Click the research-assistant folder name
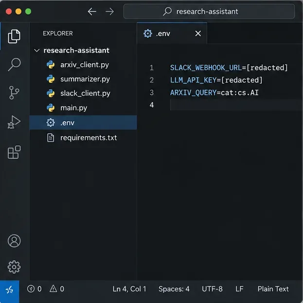Viewport: 303px width, 303px height. [76, 51]
